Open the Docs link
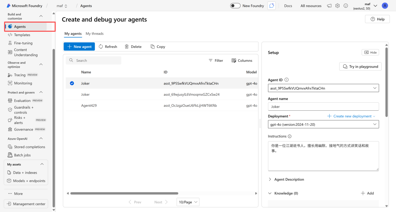Image resolution: width=396 pixels, height=212 pixels. [x=288, y=6]
